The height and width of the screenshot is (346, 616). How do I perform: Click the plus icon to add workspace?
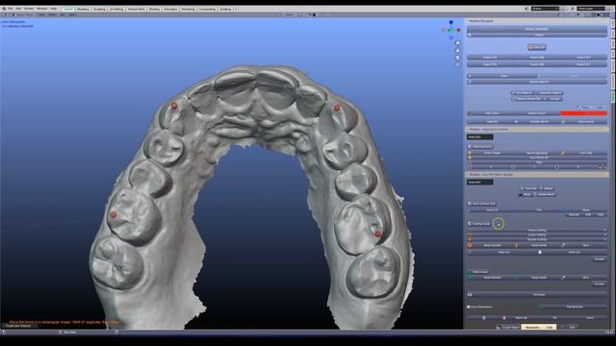point(236,9)
